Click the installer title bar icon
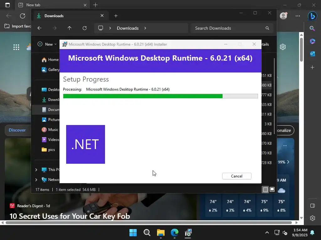This screenshot has height=240, width=321. 65,44
